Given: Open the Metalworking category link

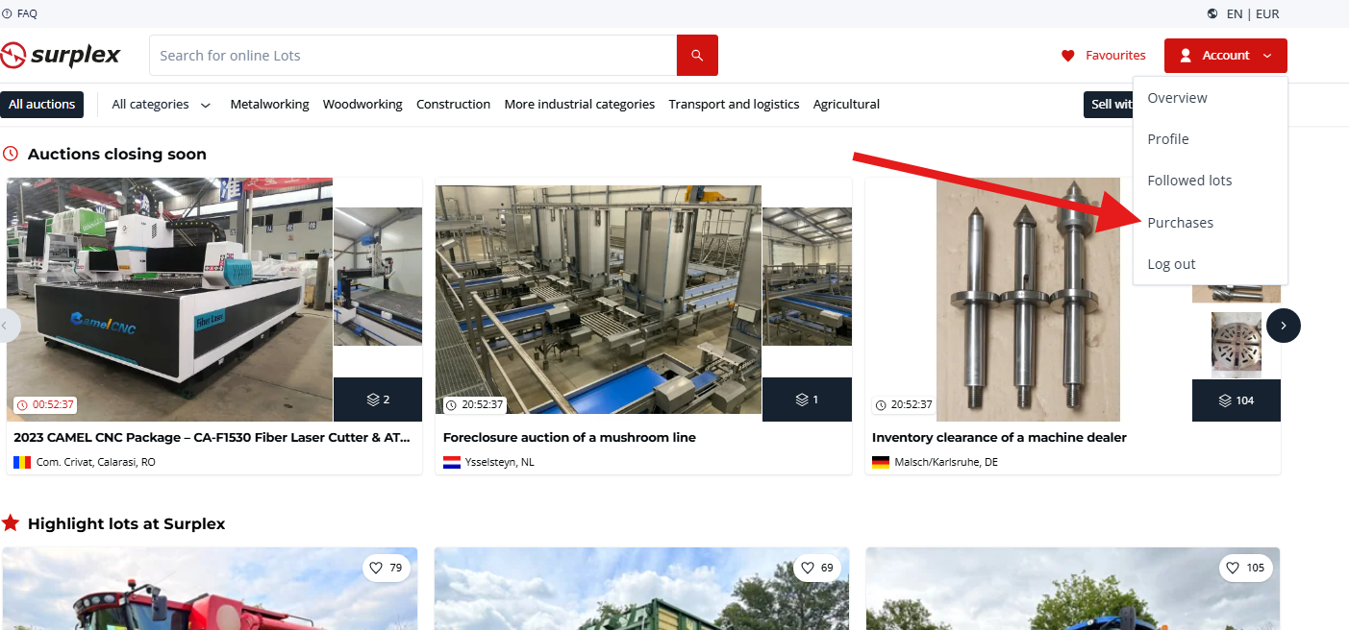Looking at the screenshot, I should pyautogui.click(x=269, y=105).
